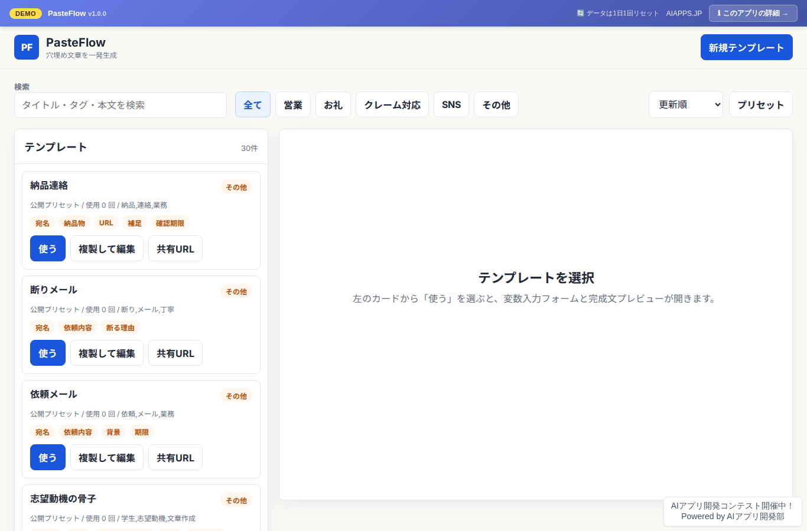Click the PasteFlow v1.0.0 top bar title
Image resolution: width=807 pixels, height=531 pixels.
[x=77, y=13]
